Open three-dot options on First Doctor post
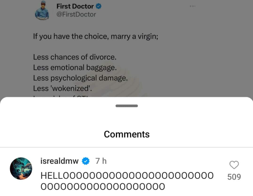The height and width of the screenshot is (196, 253). [x=193, y=6]
